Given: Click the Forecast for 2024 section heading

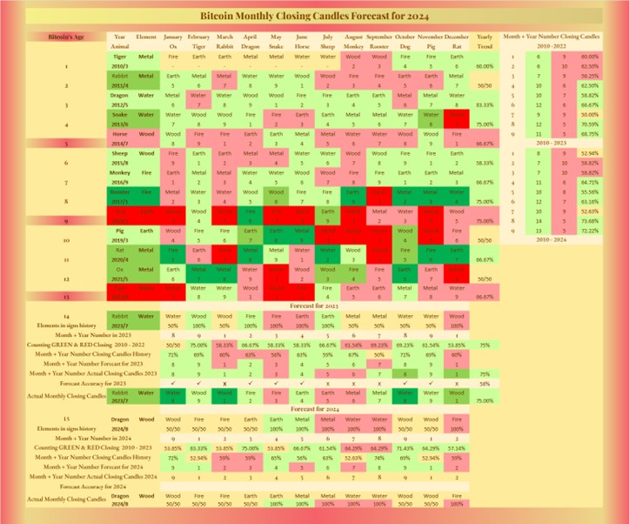Looking at the screenshot, I should pos(315,409).
